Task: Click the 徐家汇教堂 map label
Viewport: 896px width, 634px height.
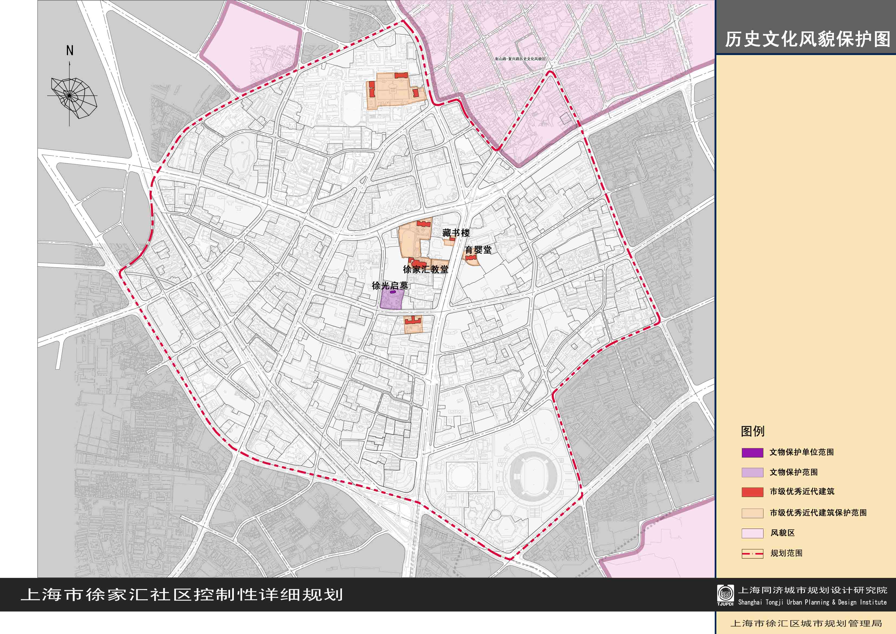Action: click(425, 269)
